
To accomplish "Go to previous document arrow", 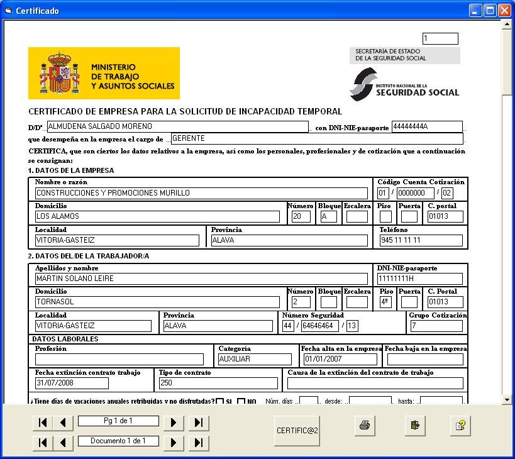I will (x=63, y=443).
